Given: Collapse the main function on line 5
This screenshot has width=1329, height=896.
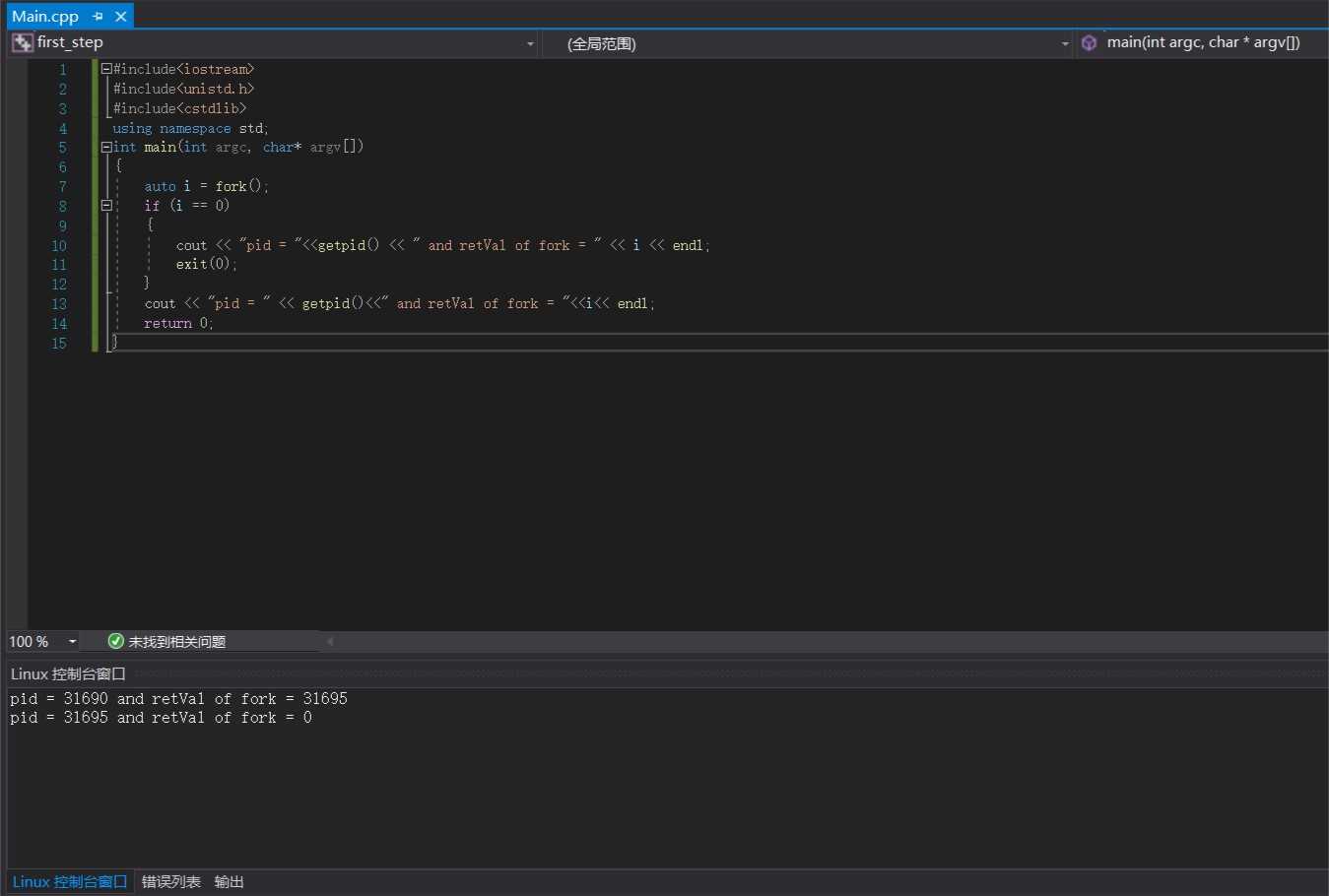Looking at the screenshot, I should [x=106, y=147].
